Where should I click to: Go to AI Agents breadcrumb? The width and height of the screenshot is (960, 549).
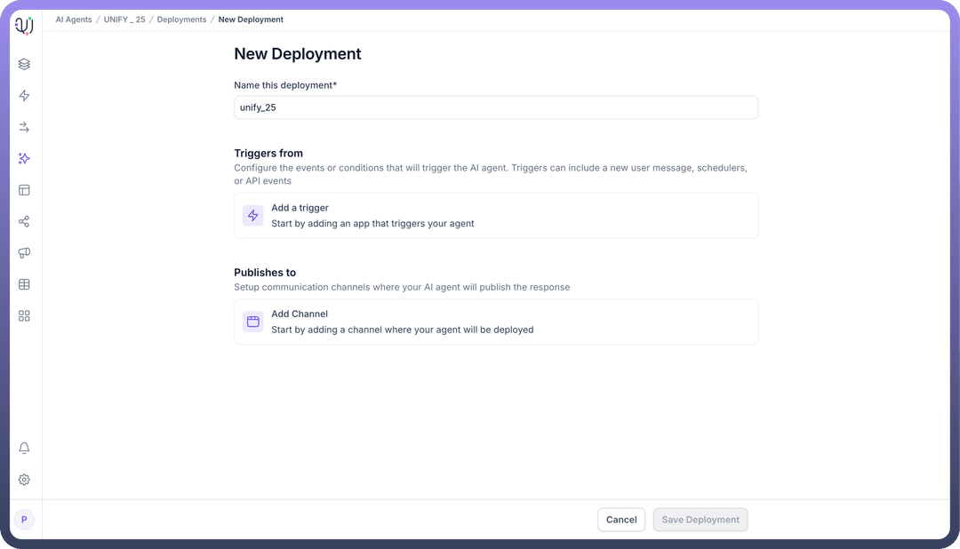(74, 20)
